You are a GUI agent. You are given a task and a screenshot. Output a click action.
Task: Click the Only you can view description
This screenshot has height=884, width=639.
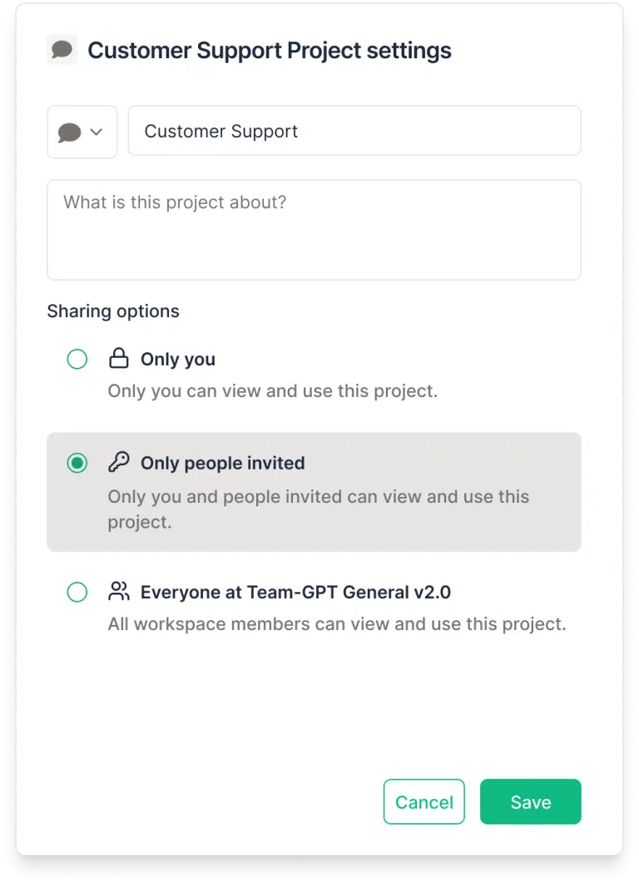[273, 390]
